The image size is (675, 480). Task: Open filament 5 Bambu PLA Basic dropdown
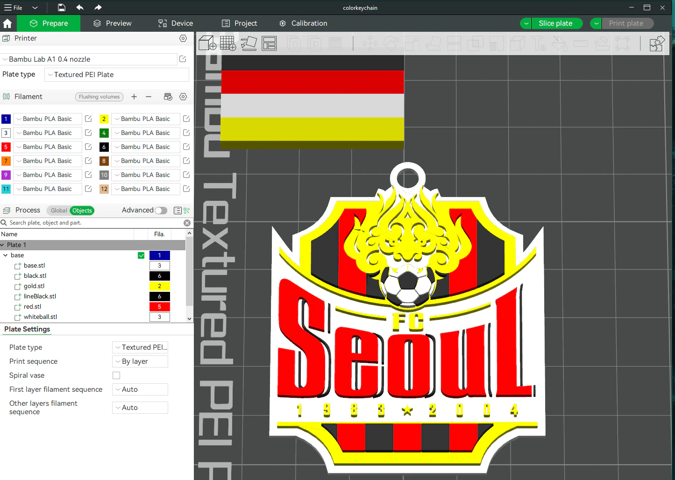pyautogui.click(x=48, y=147)
